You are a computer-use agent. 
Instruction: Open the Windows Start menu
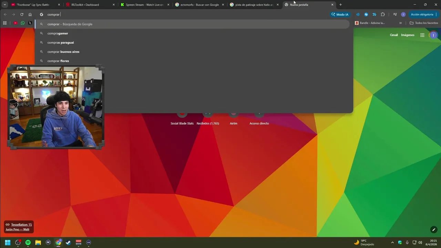[x=8, y=242]
